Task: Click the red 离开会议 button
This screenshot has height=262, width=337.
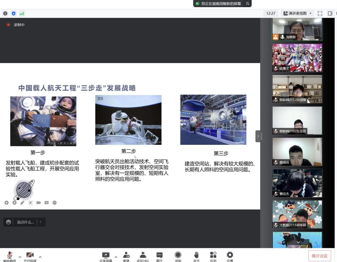Action: 319,256
